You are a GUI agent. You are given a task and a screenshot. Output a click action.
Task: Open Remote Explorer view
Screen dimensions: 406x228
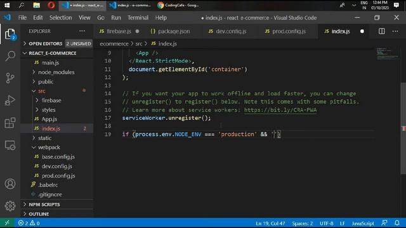tap(10, 145)
